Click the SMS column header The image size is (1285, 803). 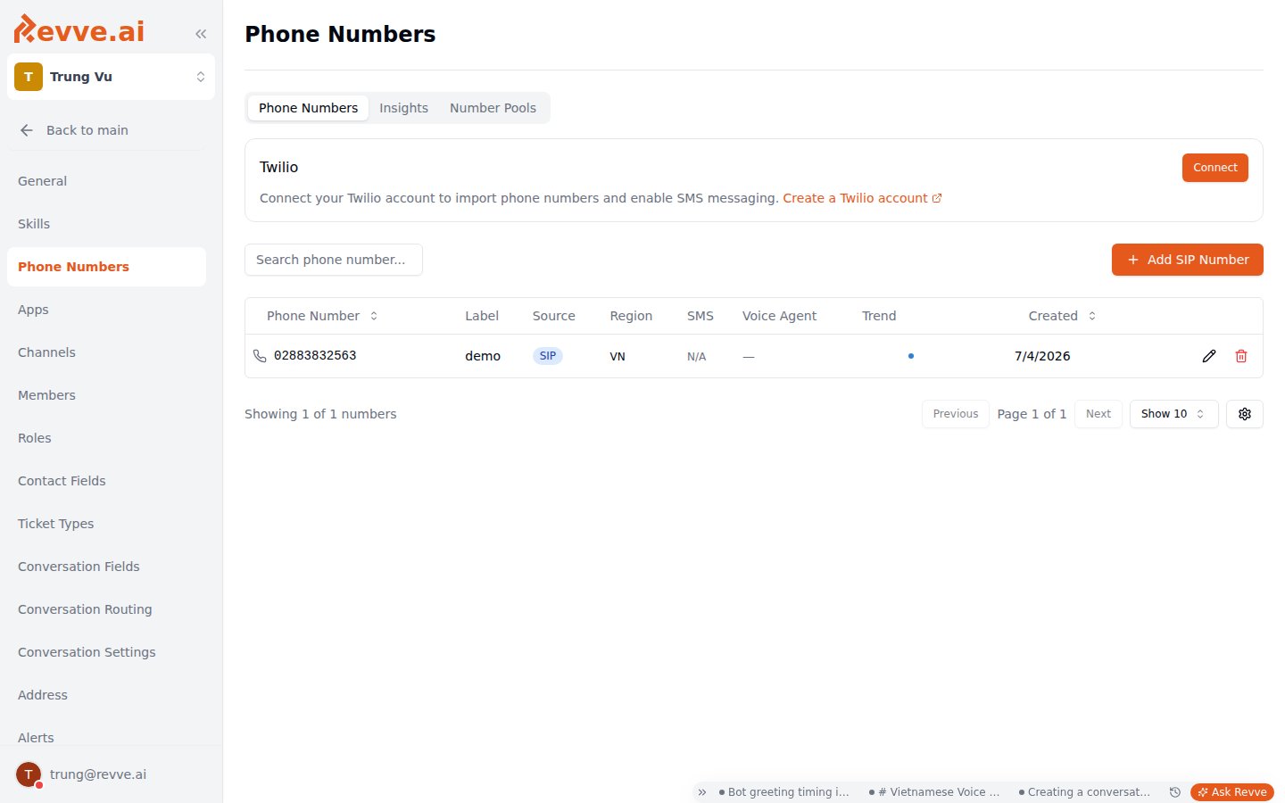(701, 316)
